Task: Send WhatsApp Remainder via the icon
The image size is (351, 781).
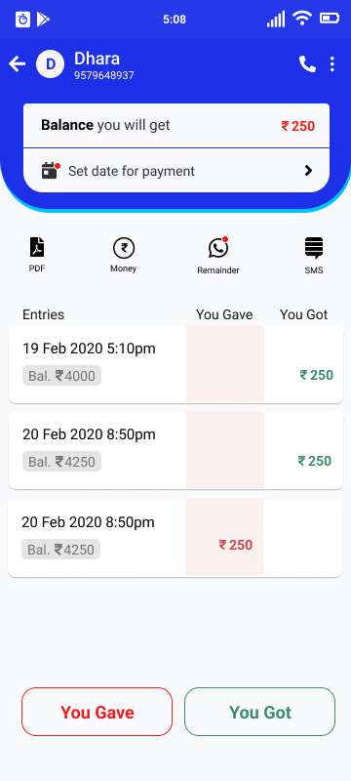Action: click(217, 248)
